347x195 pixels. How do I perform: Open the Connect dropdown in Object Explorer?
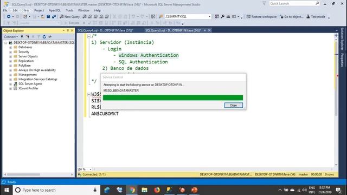(x=11, y=37)
